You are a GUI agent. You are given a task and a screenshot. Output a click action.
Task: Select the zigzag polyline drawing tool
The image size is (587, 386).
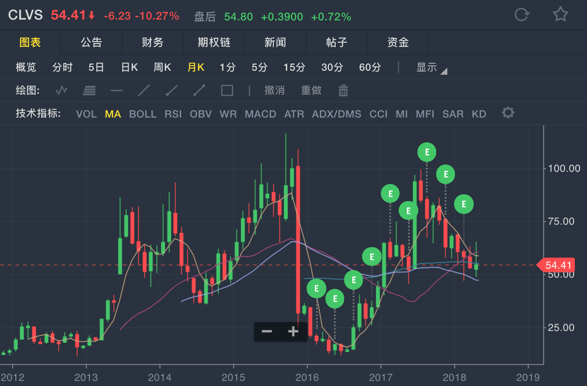coord(61,90)
